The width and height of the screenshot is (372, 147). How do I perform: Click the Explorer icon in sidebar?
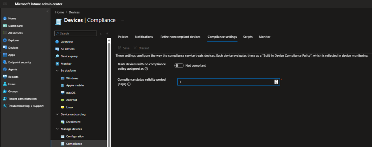[5, 40]
